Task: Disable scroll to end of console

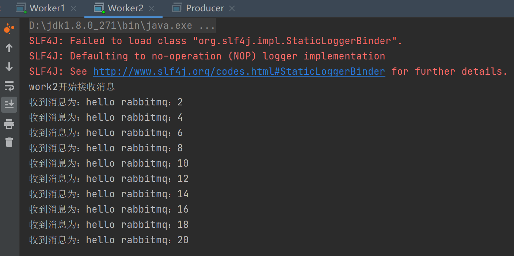Action: (9, 105)
